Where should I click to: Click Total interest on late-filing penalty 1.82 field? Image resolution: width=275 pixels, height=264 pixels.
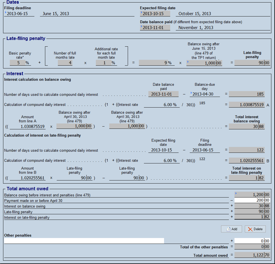[246, 178]
